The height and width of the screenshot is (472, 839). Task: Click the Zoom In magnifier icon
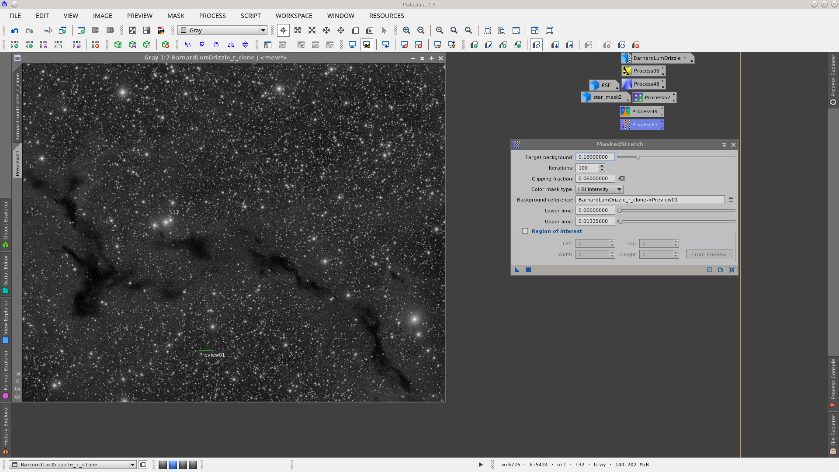click(x=406, y=31)
